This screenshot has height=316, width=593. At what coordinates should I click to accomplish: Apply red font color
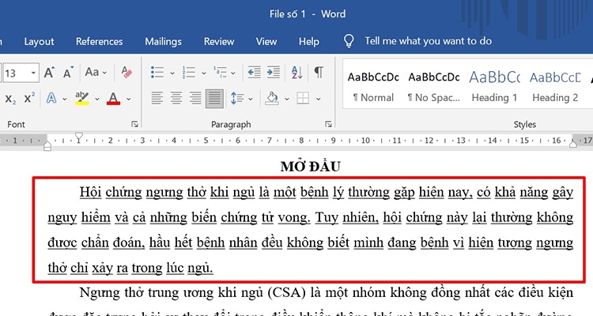[x=113, y=98]
